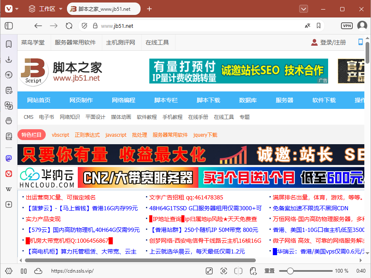Open tracker and ad blocker shield
This screenshot has height=278, width=371.
coord(84,26)
